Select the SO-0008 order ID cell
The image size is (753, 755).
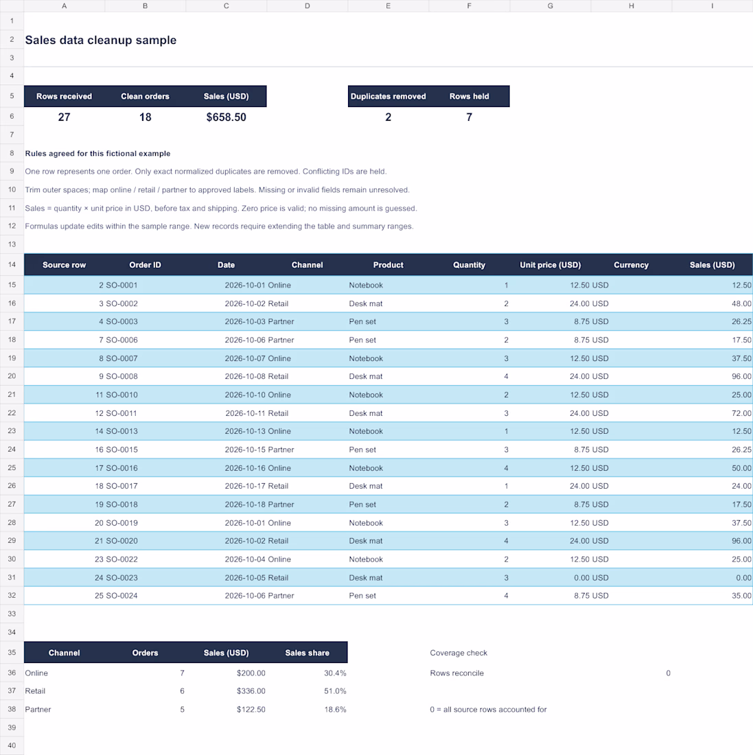tap(145, 376)
